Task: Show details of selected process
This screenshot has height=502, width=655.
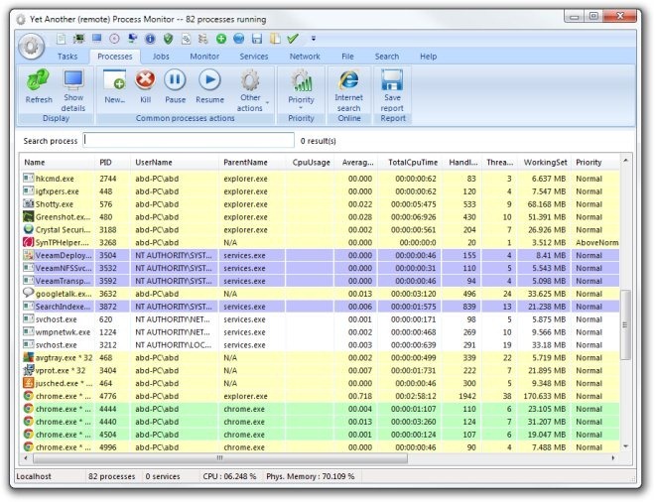Action: click(x=73, y=90)
